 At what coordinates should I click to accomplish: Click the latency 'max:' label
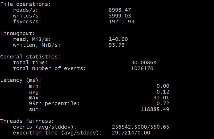[35, 98]
